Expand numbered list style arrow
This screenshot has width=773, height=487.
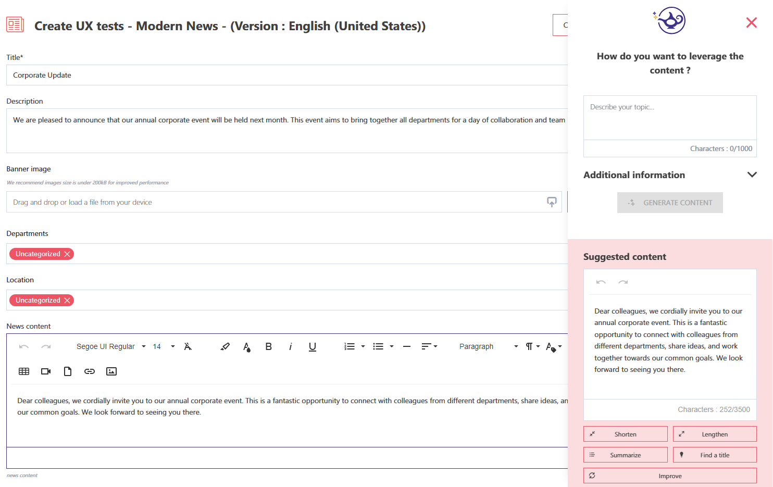tap(363, 346)
